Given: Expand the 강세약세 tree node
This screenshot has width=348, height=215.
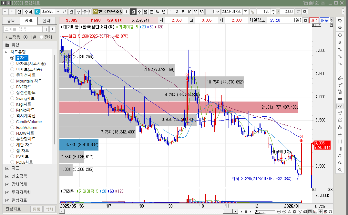Looking at the screenshot, I should pos(7,184).
